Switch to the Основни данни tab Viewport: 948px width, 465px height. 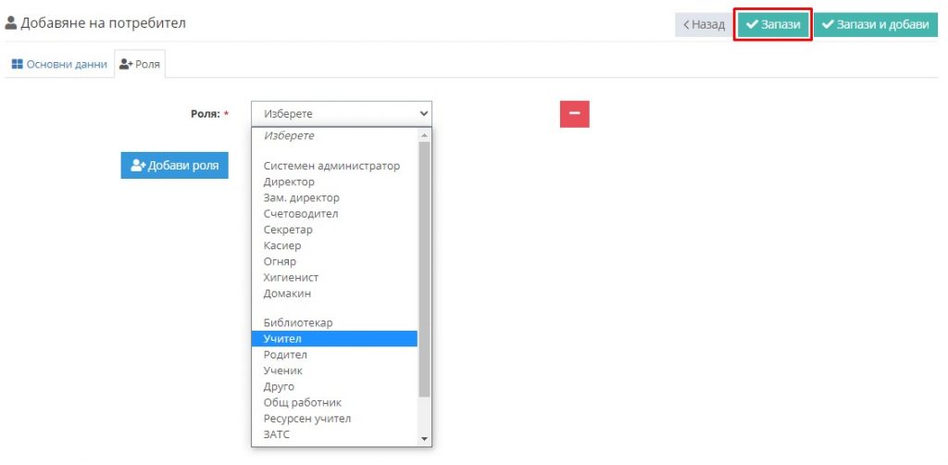point(59,65)
